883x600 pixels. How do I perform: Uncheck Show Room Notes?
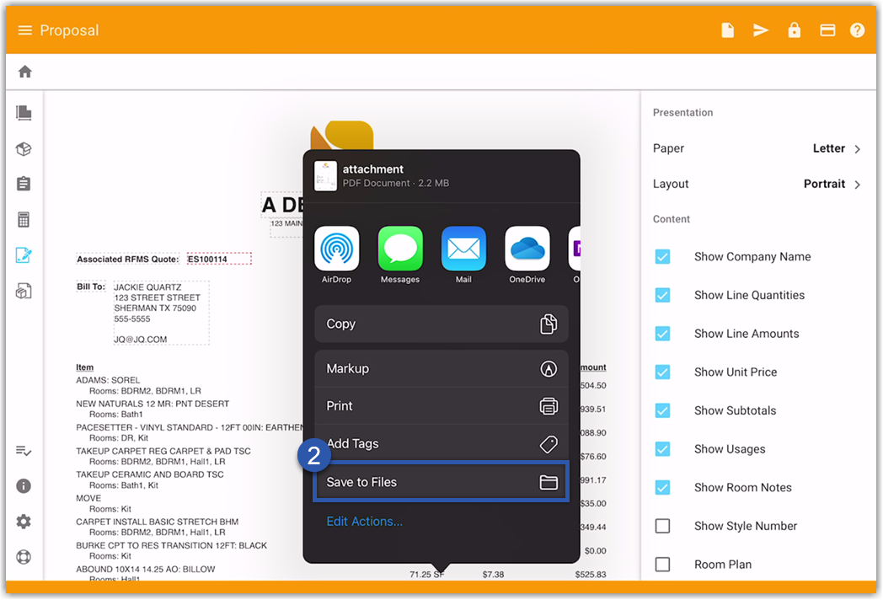point(663,487)
